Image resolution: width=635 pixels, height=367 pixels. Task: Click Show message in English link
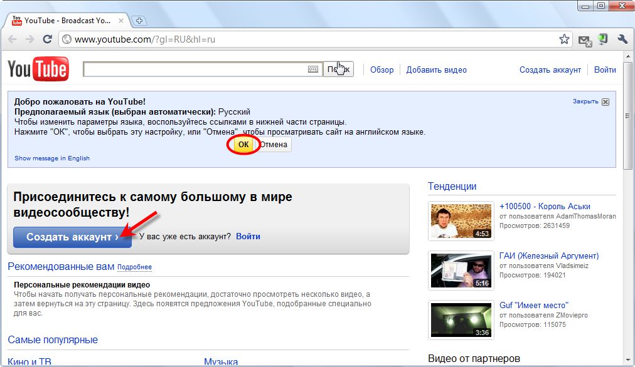click(52, 158)
